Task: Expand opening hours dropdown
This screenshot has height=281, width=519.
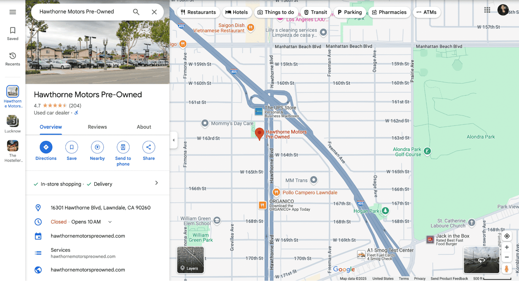Action: pyautogui.click(x=110, y=222)
